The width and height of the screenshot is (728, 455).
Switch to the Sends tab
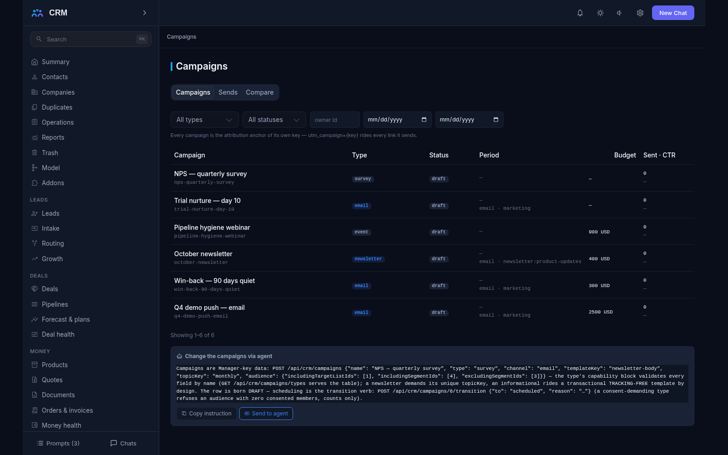click(x=228, y=92)
